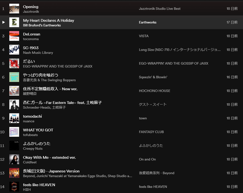The height and width of the screenshot is (193, 243).
Task: Open album FANTASY CLUB
Action: pos(151,132)
